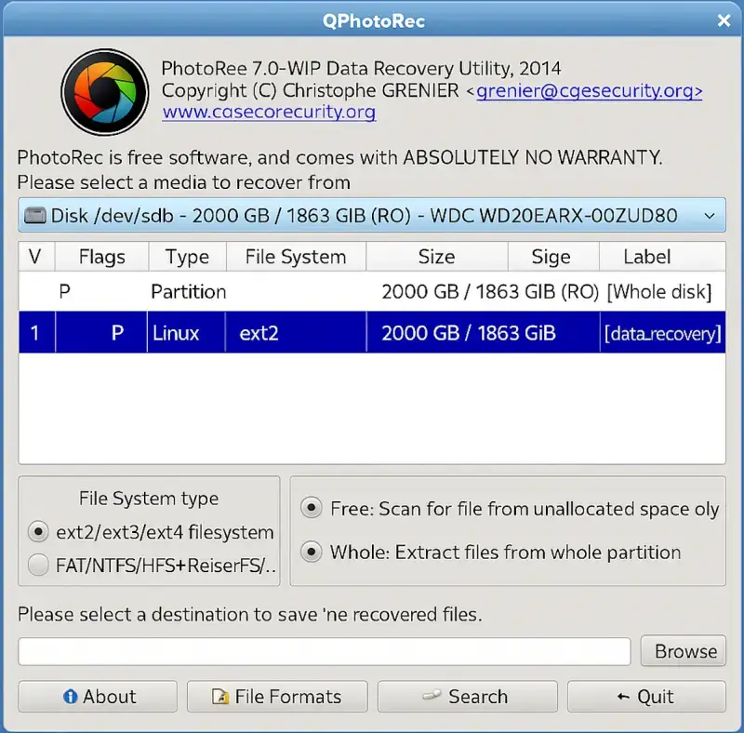Select the data_recovery ext2 partition row

point(372,332)
